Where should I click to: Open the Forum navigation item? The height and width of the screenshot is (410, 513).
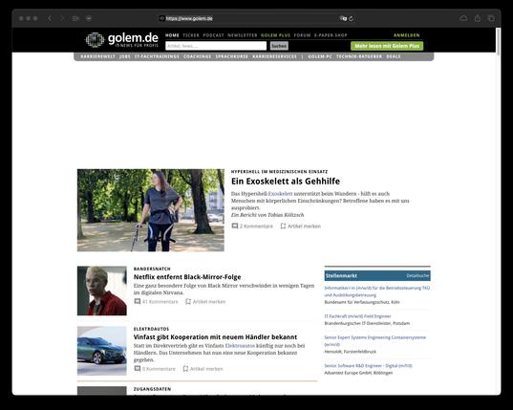point(302,35)
